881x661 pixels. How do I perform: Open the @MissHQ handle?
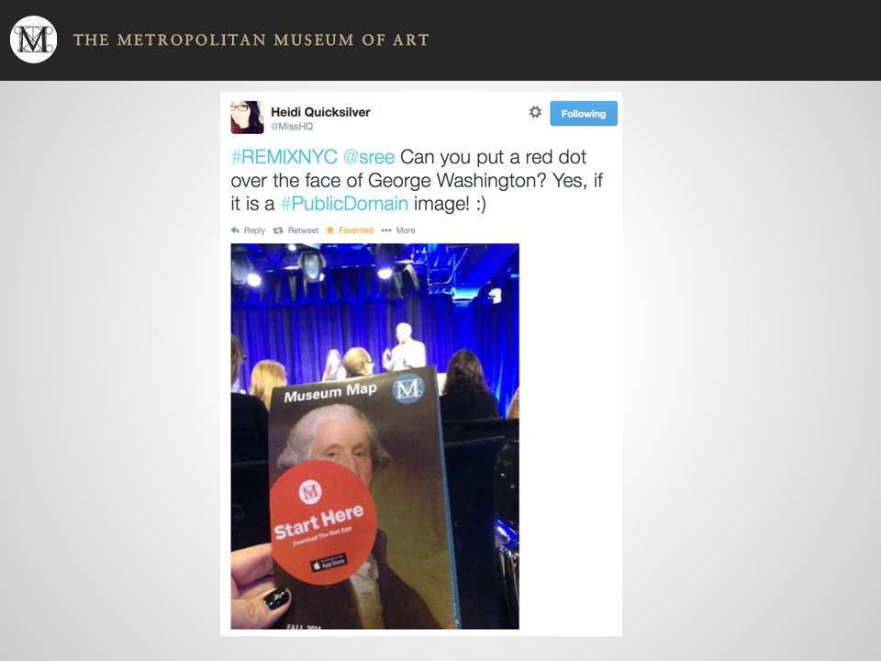coord(292,127)
